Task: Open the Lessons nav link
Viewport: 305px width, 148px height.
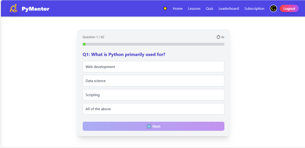Action: point(194,8)
